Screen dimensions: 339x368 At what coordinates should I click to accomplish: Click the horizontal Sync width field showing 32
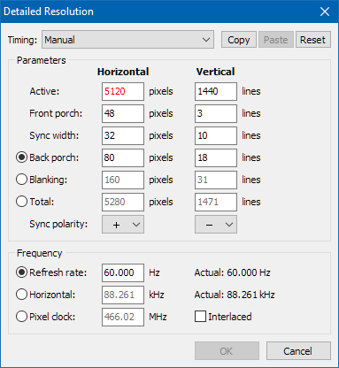[123, 135]
